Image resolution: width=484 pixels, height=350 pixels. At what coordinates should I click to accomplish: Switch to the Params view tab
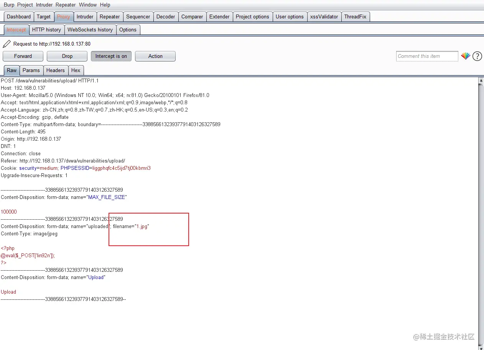31,70
